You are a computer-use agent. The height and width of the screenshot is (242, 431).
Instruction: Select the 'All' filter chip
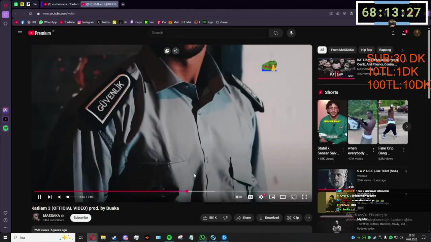tap(322, 50)
